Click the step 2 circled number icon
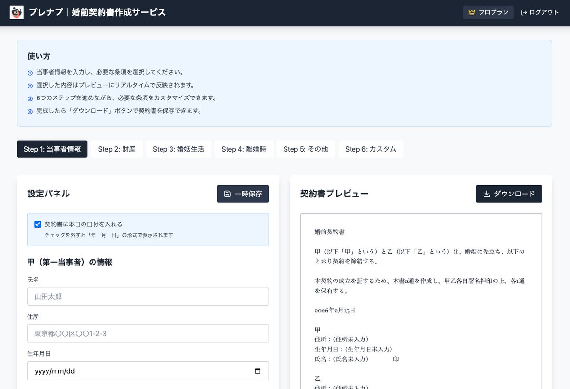The width and height of the screenshot is (570, 389). click(x=30, y=86)
